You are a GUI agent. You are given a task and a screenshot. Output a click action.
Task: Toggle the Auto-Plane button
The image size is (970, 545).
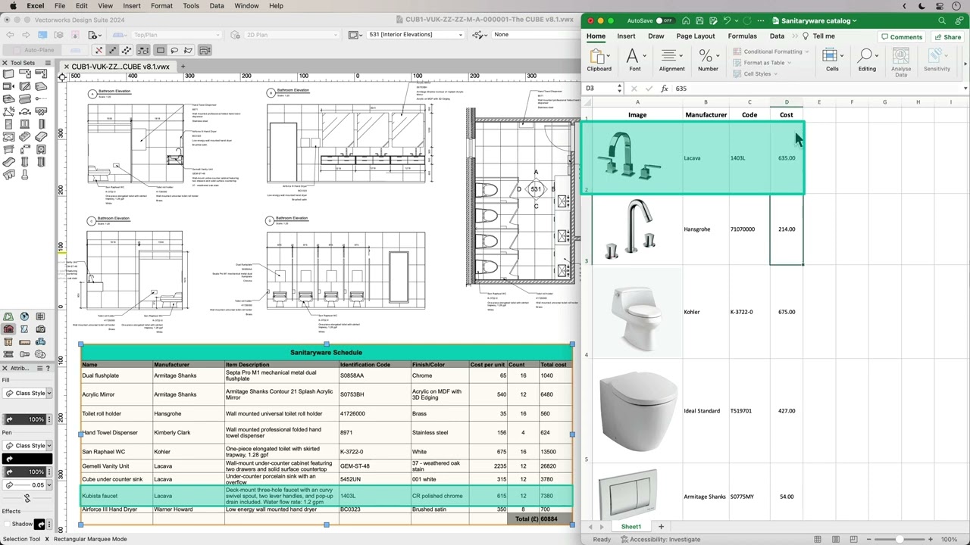(x=33, y=50)
